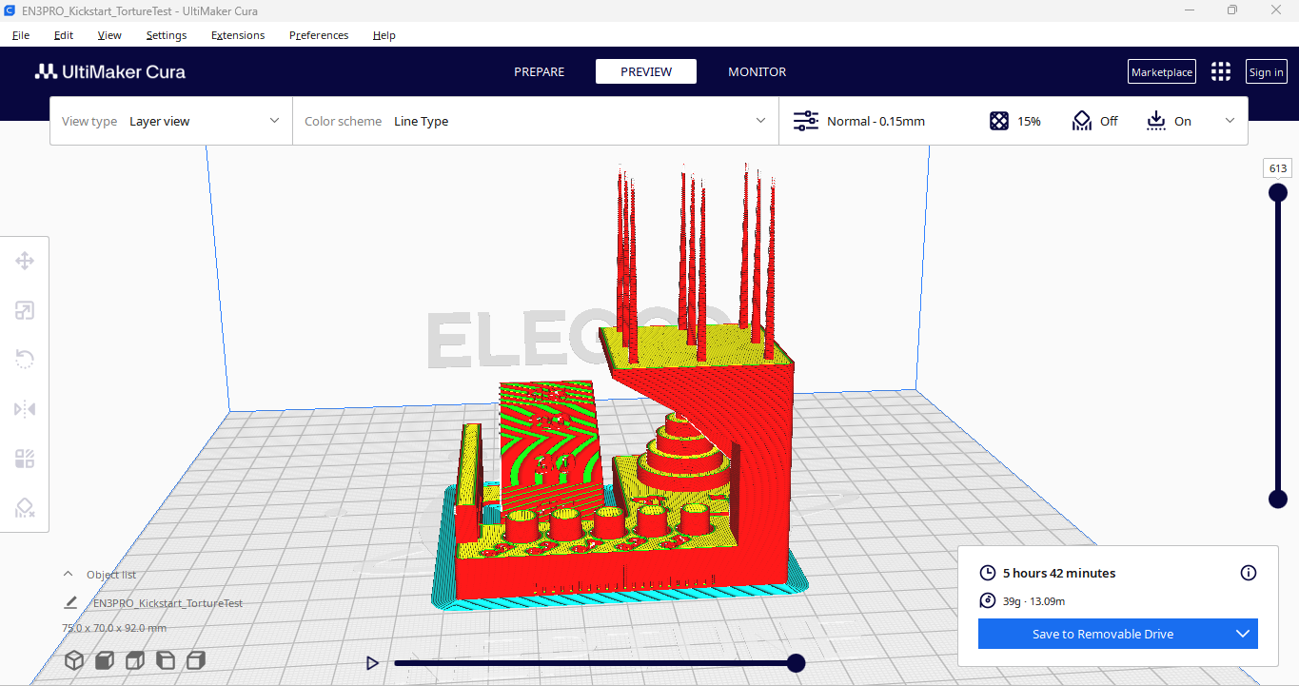Open the Extensions menu

pyautogui.click(x=238, y=35)
